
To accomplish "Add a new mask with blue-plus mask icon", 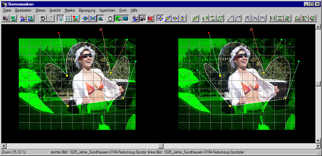I will [135, 19].
